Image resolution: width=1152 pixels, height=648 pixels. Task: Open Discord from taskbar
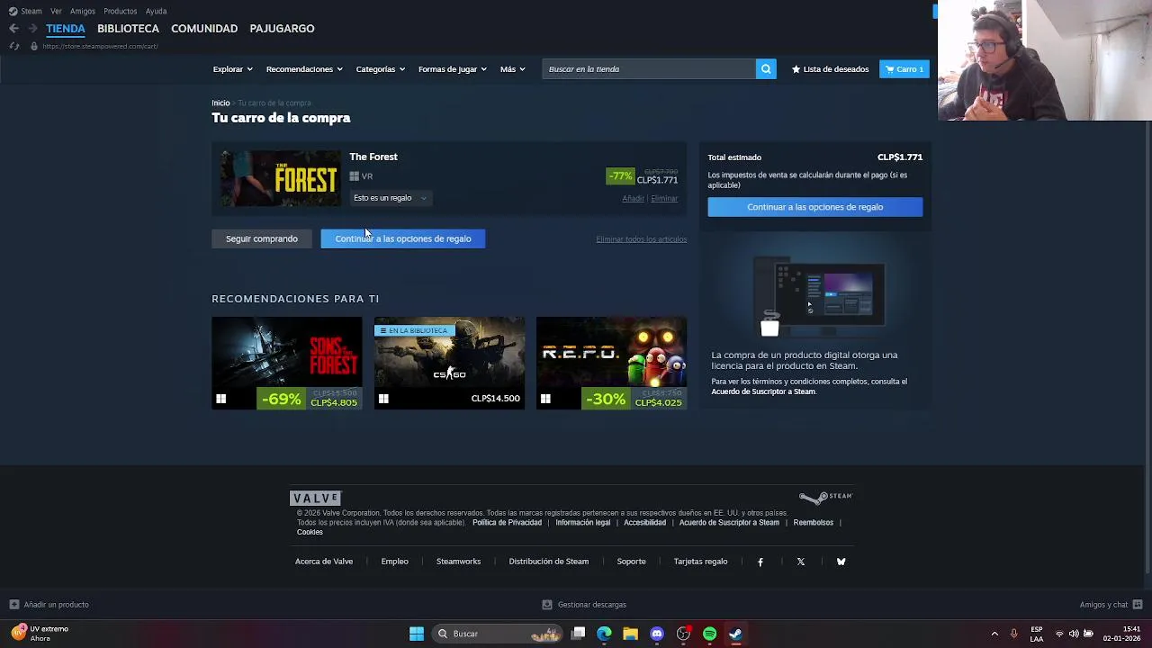pyautogui.click(x=657, y=634)
